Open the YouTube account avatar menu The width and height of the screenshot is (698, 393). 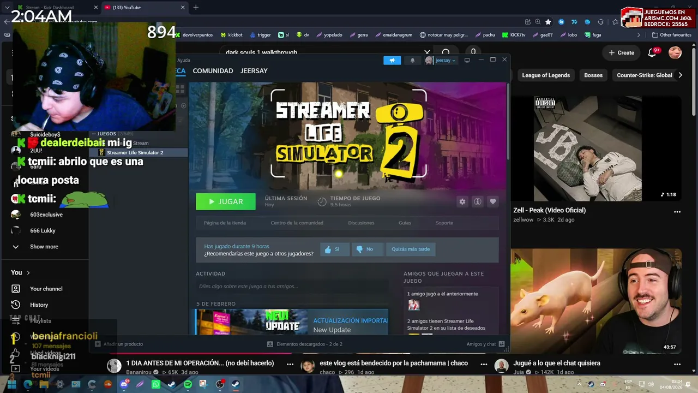click(675, 52)
